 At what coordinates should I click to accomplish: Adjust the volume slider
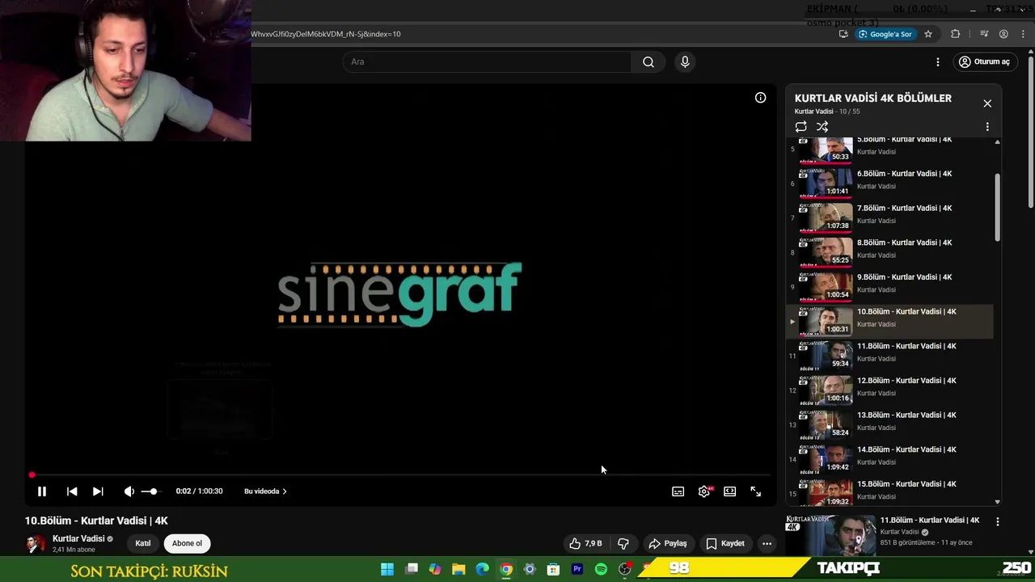[x=150, y=491]
